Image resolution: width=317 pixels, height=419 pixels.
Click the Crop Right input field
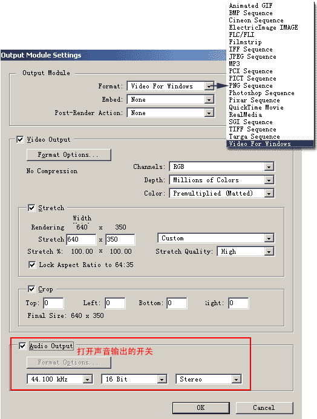(238, 303)
